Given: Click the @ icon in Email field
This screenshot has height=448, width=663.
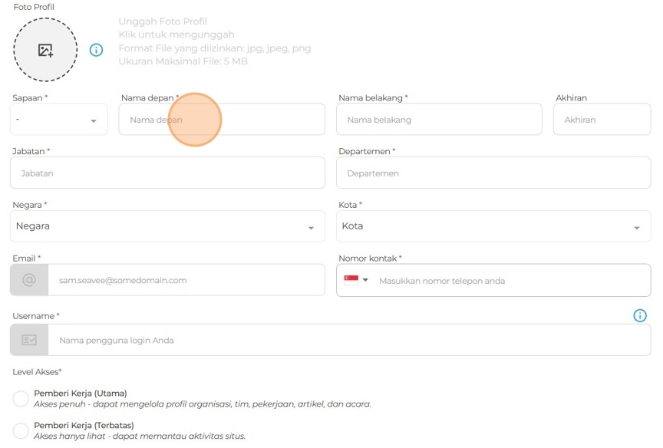Looking at the screenshot, I should point(29,280).
